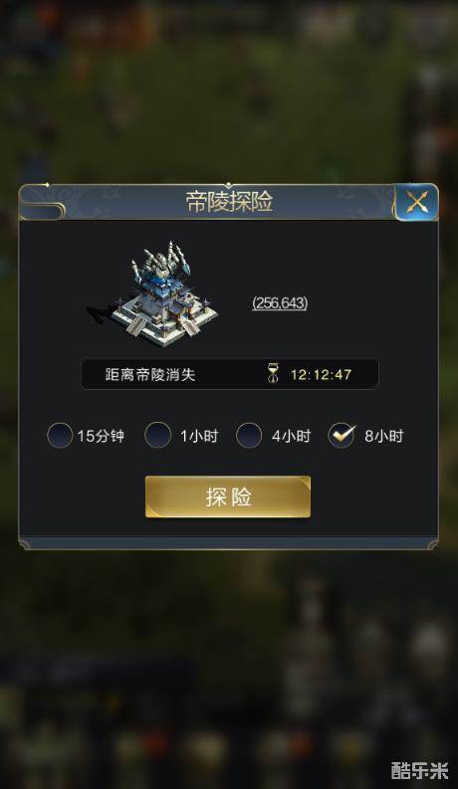Click the 酷乐米 watermark logo
The image size is (458, 789).
point(419,770)
